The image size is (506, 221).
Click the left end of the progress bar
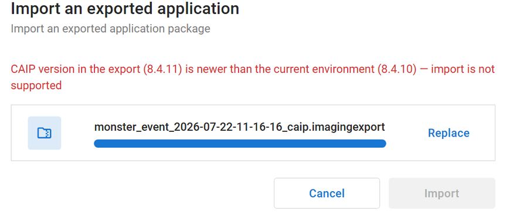click(x=98, y=144)
